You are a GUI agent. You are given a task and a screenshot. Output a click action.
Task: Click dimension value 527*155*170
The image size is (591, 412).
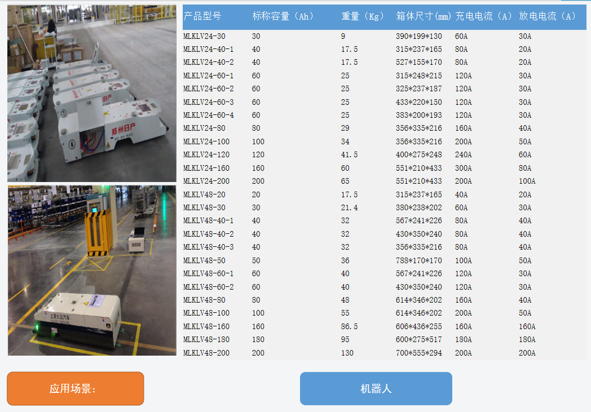(x=419, y=62)
